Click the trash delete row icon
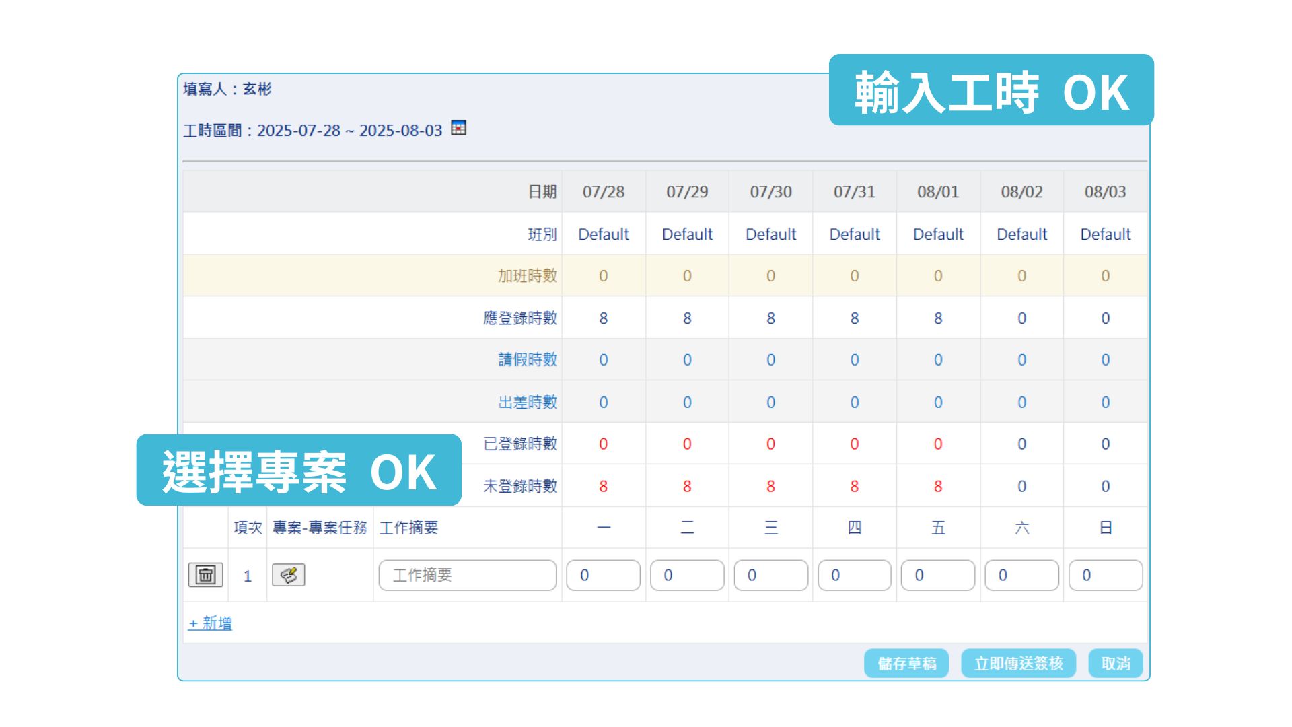Image resolution: width=1292 pixels, height=727 pixels. 205,575
